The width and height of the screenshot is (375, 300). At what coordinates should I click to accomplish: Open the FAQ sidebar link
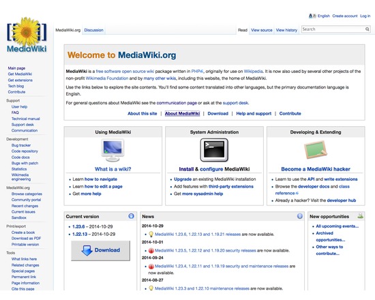tap(15, 112)
